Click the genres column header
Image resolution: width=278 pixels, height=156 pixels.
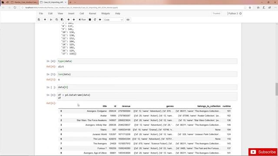(x=170, y=106)
